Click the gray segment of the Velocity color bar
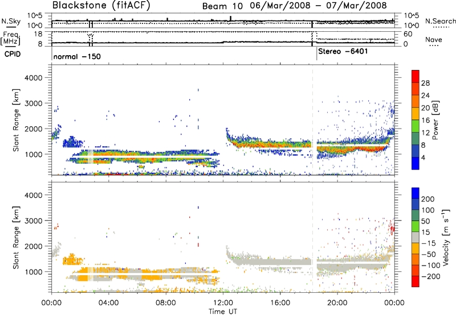The image size is (456, 315). click(416, 238)
